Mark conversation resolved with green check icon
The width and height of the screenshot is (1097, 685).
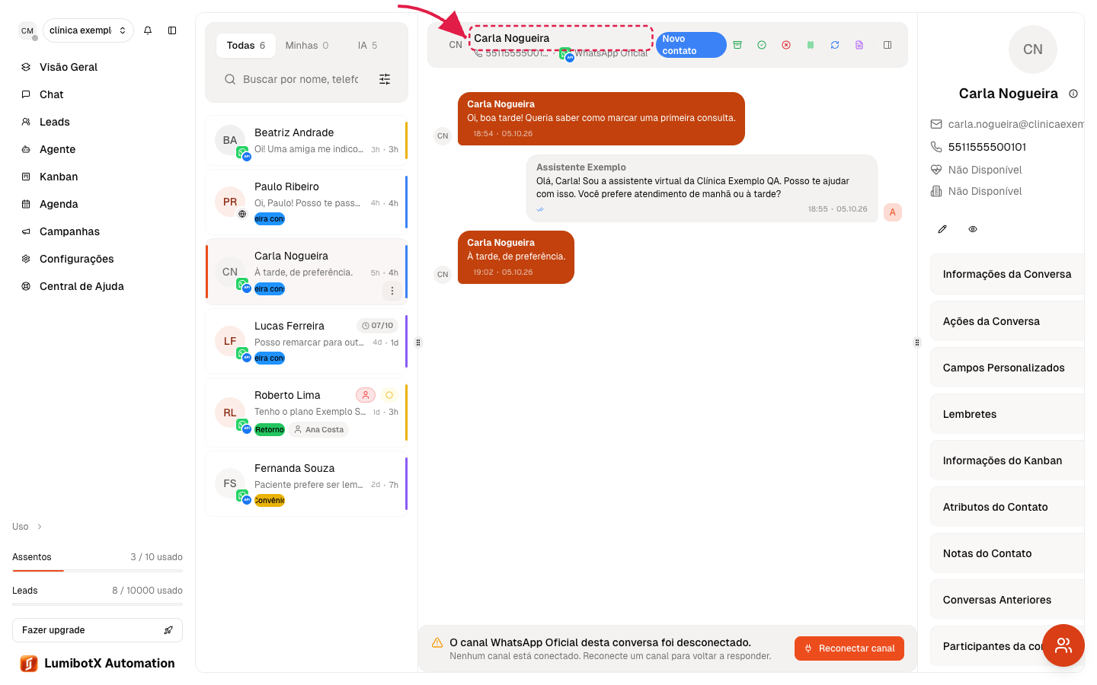click(762, 45)
